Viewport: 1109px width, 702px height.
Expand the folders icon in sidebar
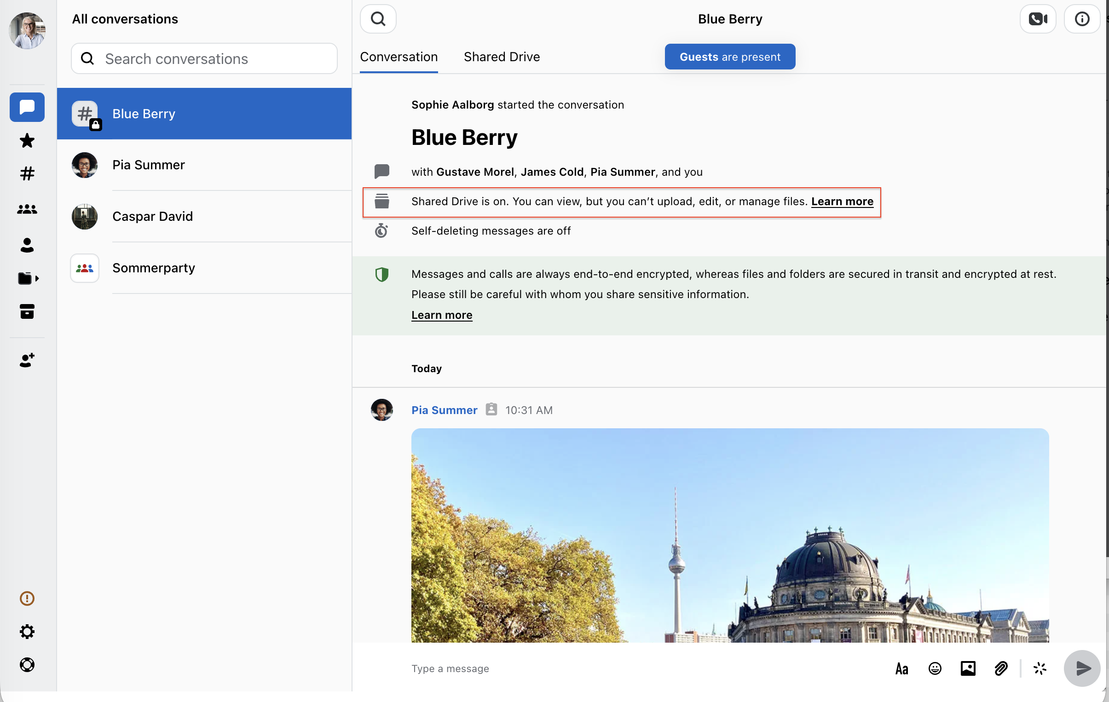coord(28,278)
